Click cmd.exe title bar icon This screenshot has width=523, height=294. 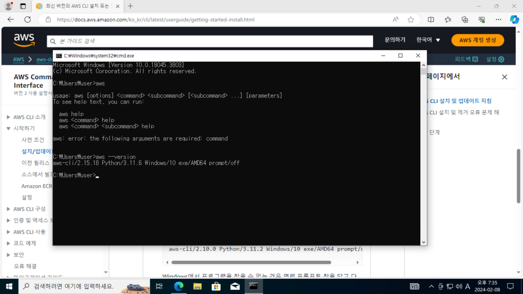click(59, 56)
